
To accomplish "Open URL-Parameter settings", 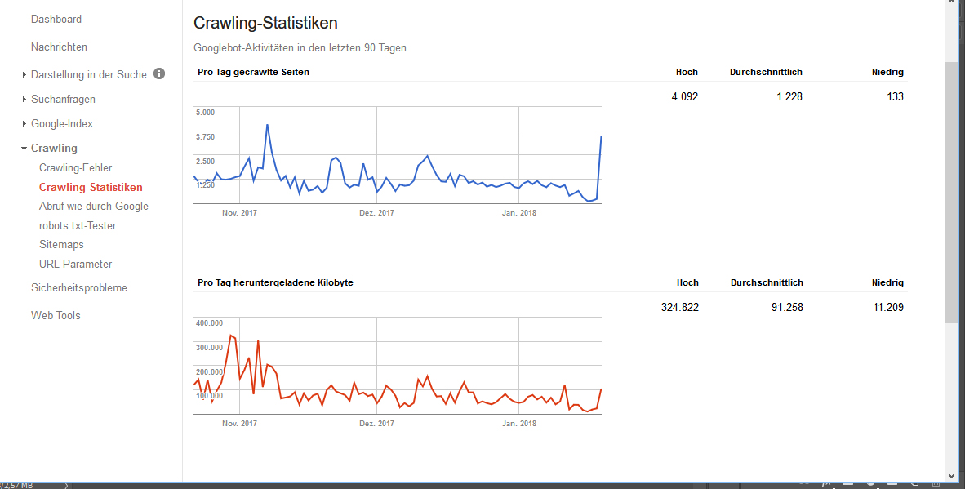I will (75, 264).
